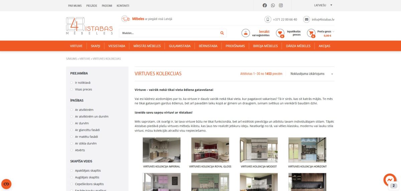Click the orange search magnifier icon
This screenshot has width=401, height=191.
[x=222, y=33]
